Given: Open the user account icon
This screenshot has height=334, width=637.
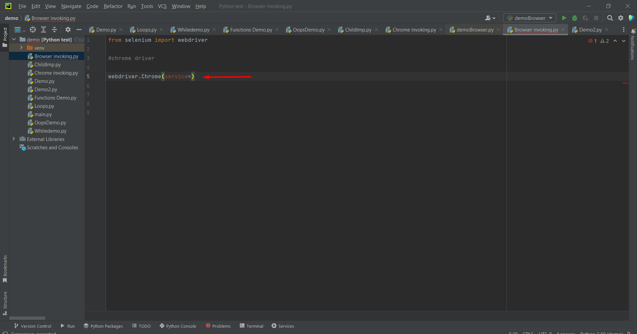Looking at the screenshot, I should 490,18.
